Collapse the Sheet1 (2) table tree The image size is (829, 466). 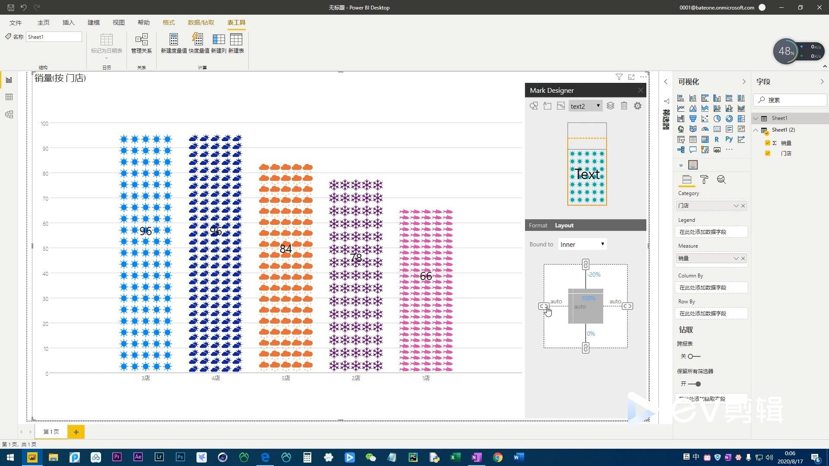tap(756, 130)
